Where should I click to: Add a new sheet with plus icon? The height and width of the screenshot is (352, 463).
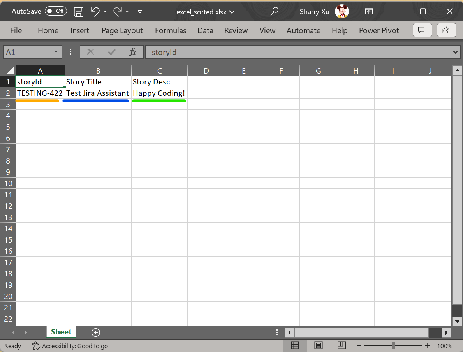pos(96,333)
